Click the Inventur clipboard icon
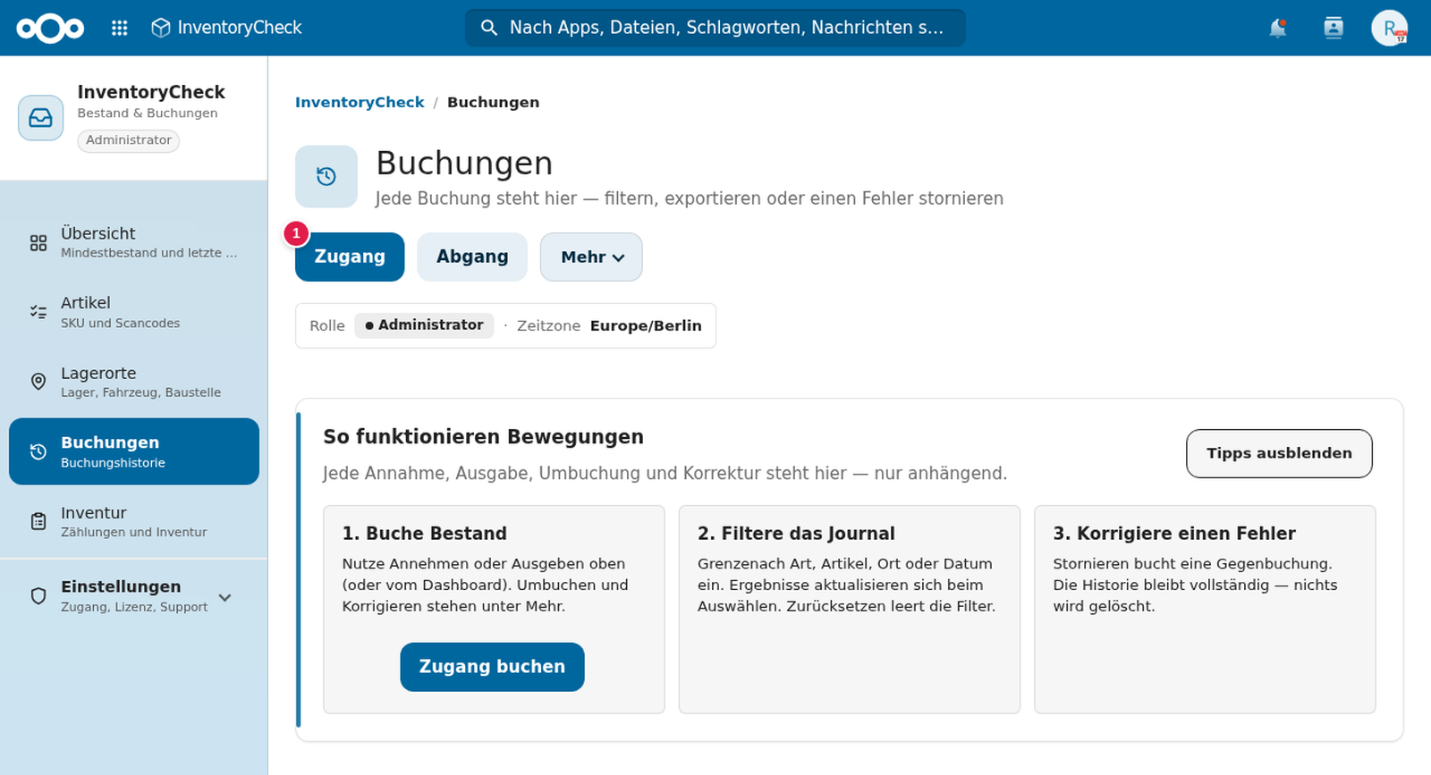Viewport: 1431px width, 775px height. [38, 521]
